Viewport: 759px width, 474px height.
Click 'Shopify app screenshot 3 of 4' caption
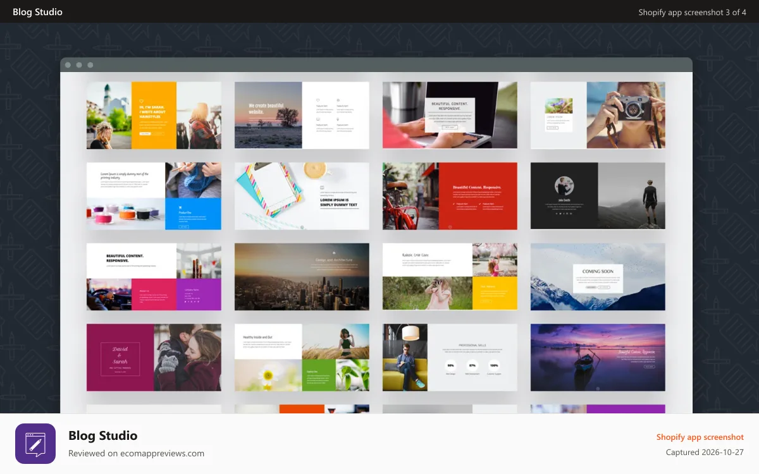(x=692, y=12)
